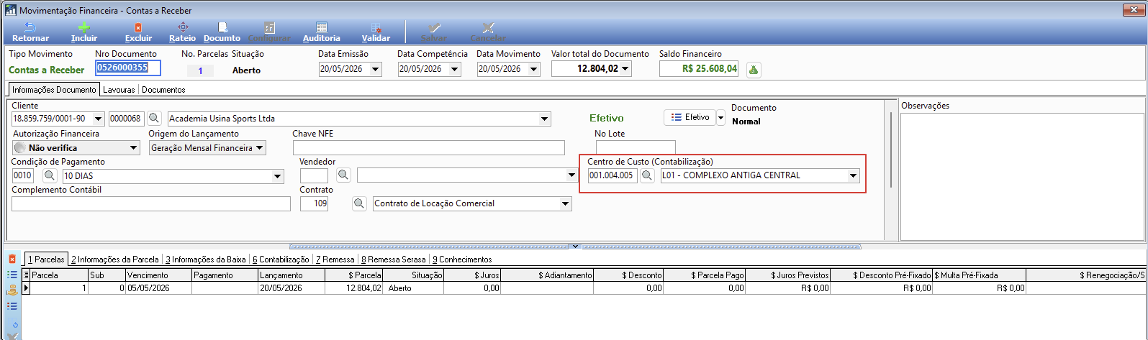1148x340 pixels.
Task: Expand L01 - COMPLEXO ANTIGA CENTRAL dropdown
Action: tap(854, 175)
